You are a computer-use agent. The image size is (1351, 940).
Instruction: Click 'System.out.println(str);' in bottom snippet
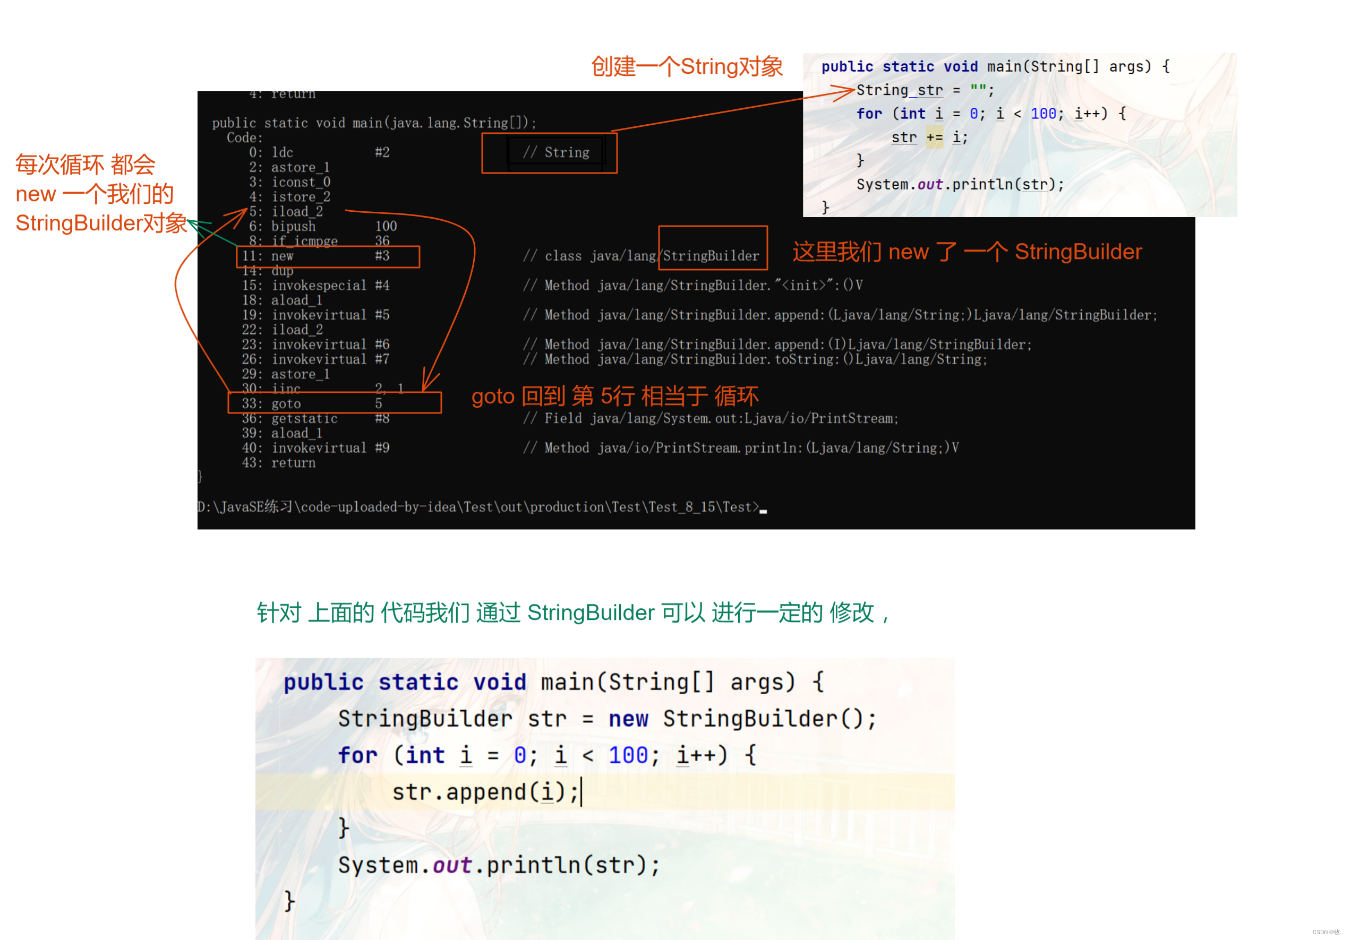pyautogui.click(x=499, y=865)
